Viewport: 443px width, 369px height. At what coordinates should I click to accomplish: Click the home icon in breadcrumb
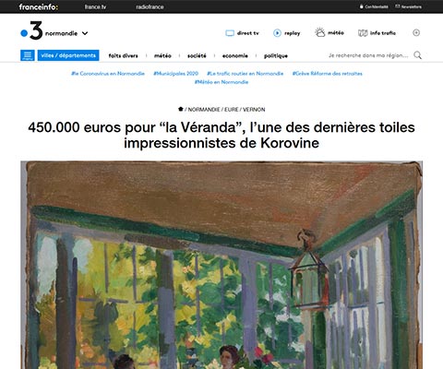tap(181, 109)
